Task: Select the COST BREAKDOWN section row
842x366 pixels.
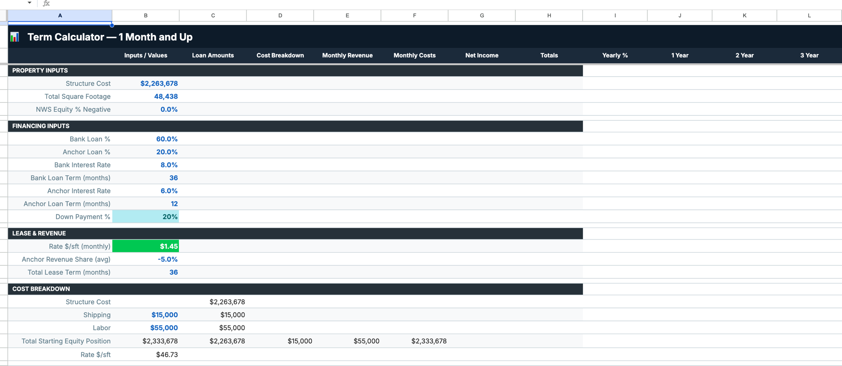Action: 296,289
